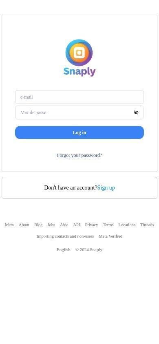Focus the Mot de passe field
Screen dimensions: 159x344
tap(79, 112)
